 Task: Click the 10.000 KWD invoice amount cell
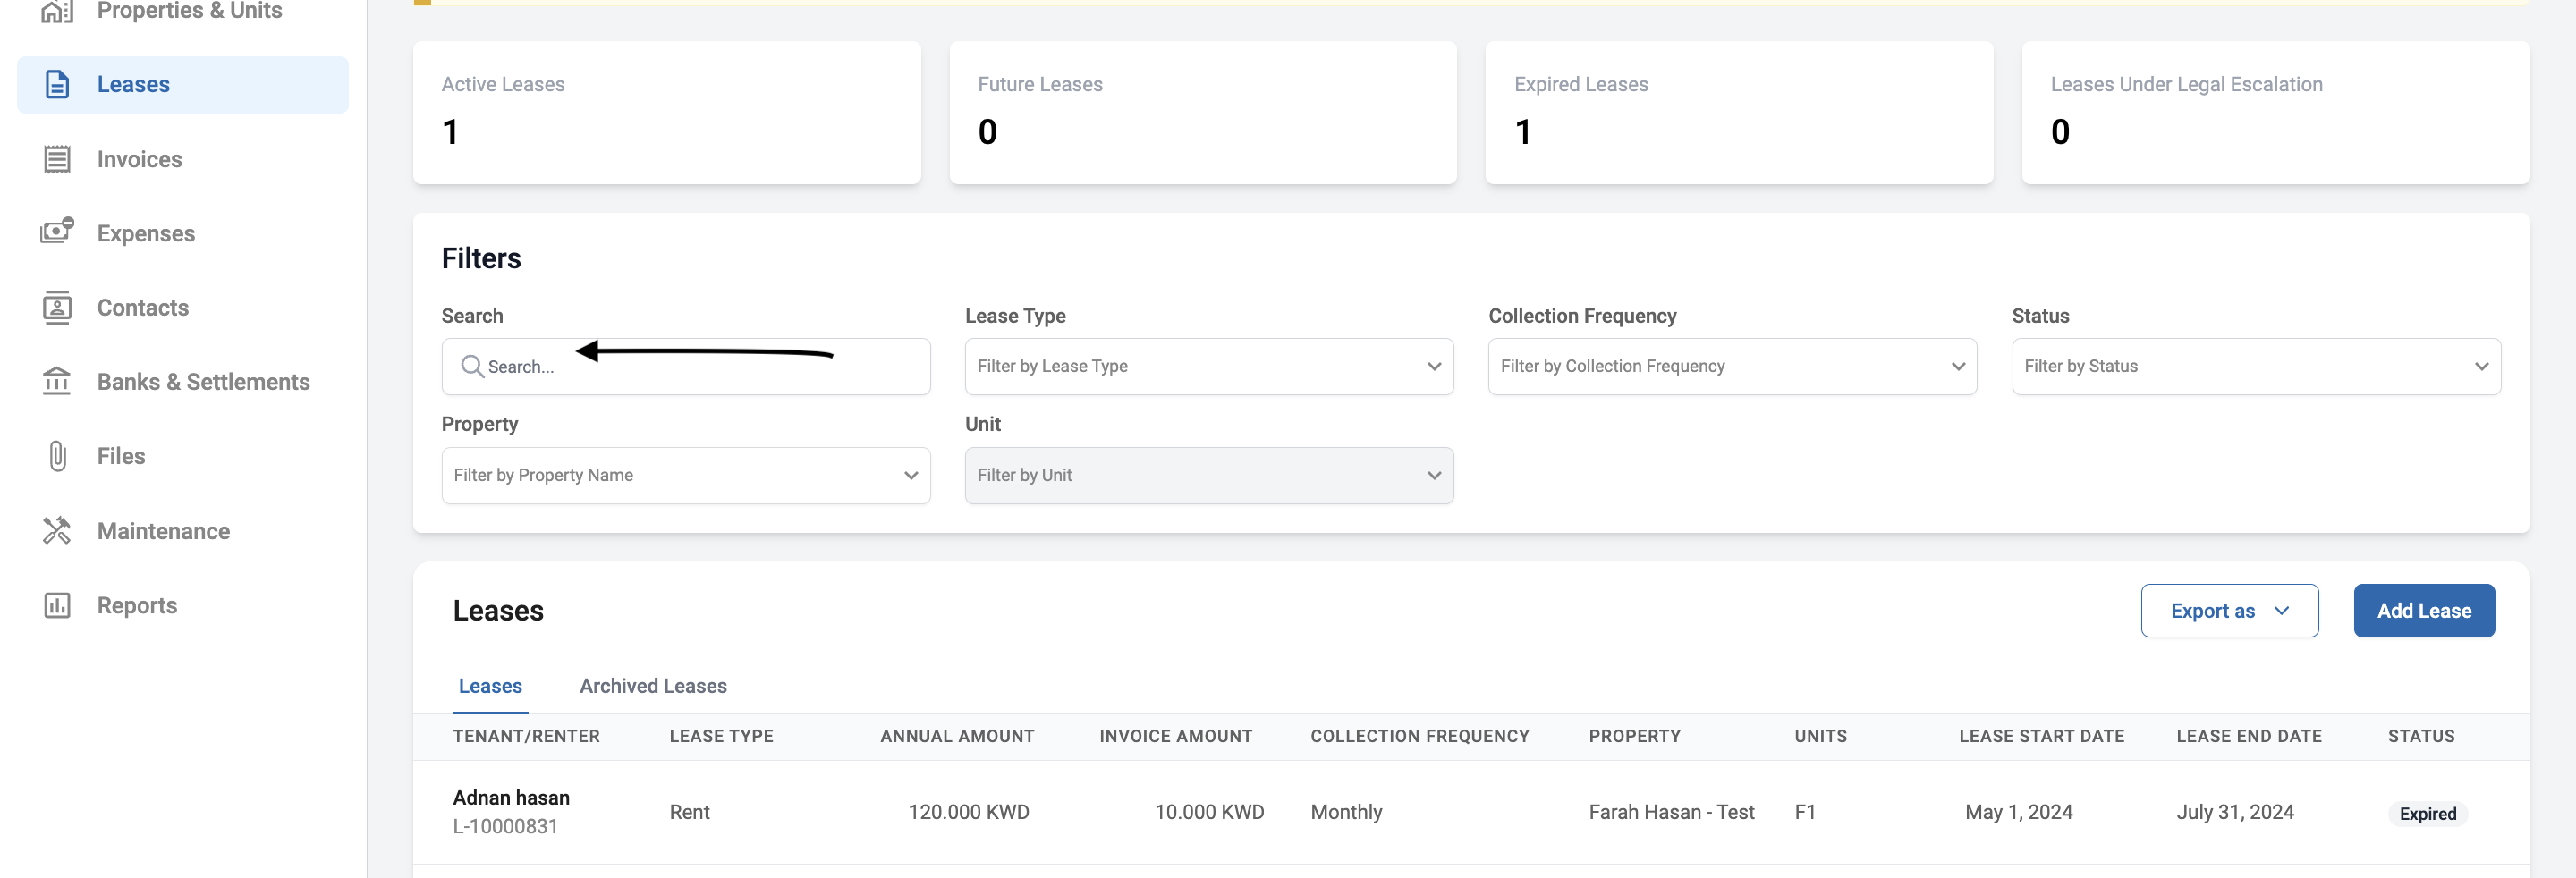(x=1209, y=812)
